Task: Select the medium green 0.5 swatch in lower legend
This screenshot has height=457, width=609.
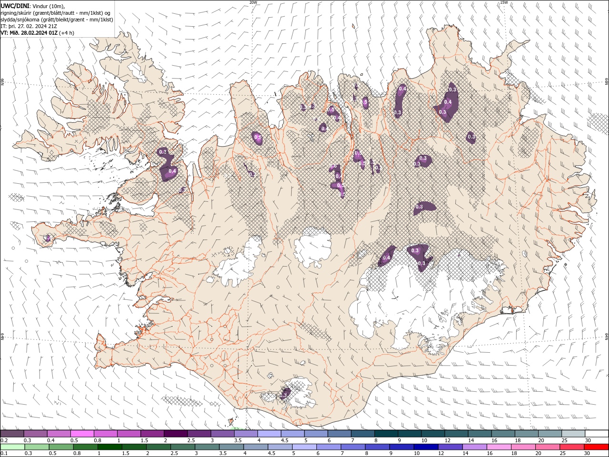Action: (x=61, y=447)
